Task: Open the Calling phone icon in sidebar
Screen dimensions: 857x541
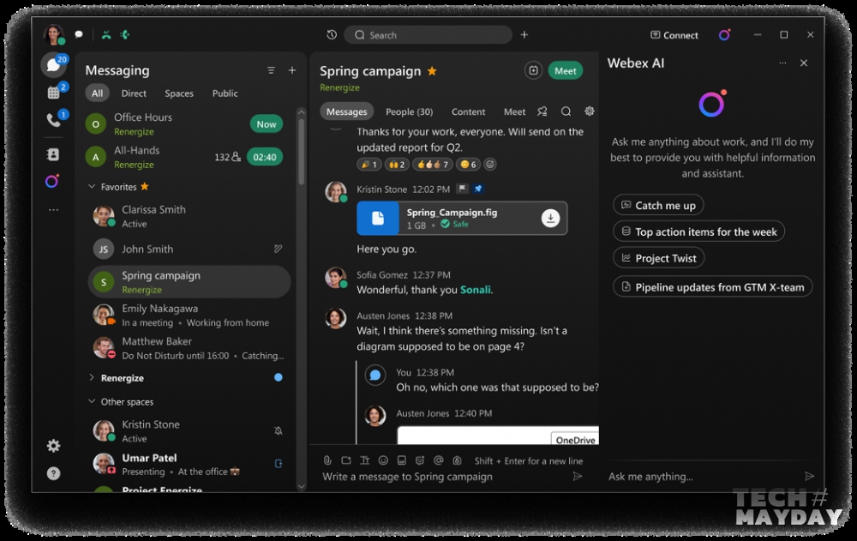Action: click(53, 119)
